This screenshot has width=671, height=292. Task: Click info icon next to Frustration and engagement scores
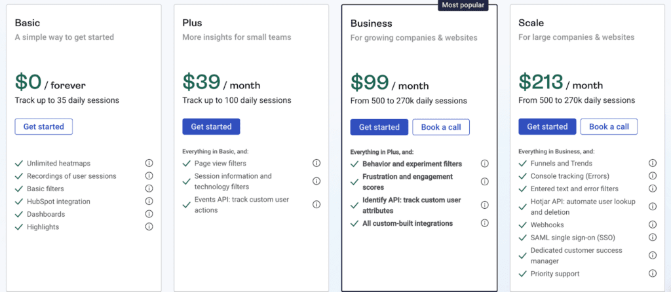(485, 181)
